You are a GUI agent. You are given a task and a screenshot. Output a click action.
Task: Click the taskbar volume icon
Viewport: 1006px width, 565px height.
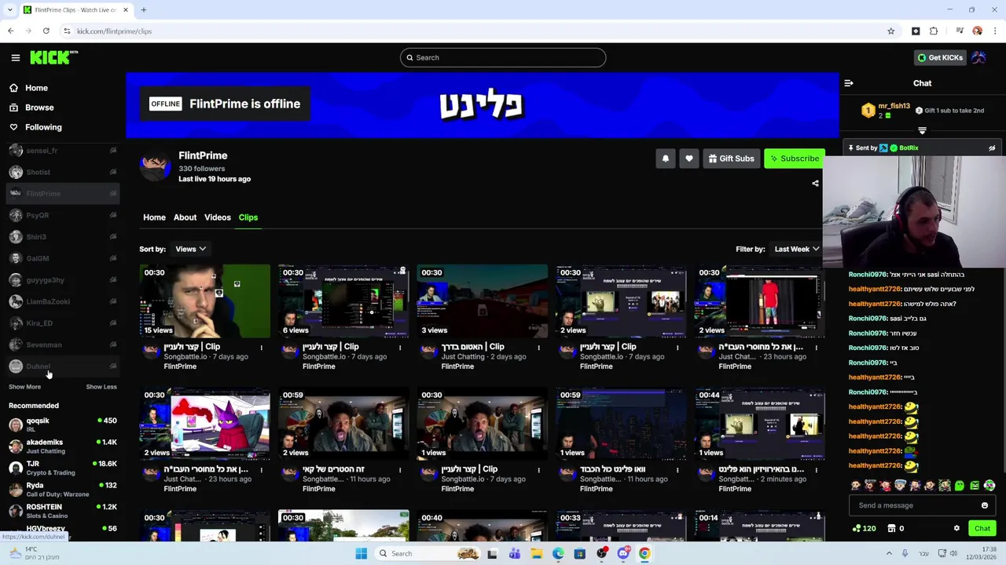click(x=953, y=553)
